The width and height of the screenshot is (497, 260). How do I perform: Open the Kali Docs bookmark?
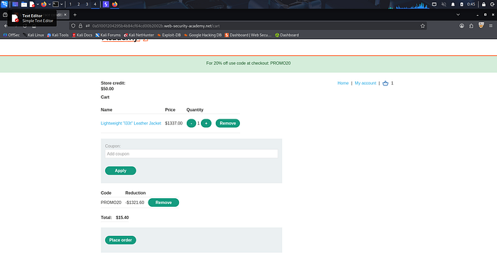click(x=82, y=36)
